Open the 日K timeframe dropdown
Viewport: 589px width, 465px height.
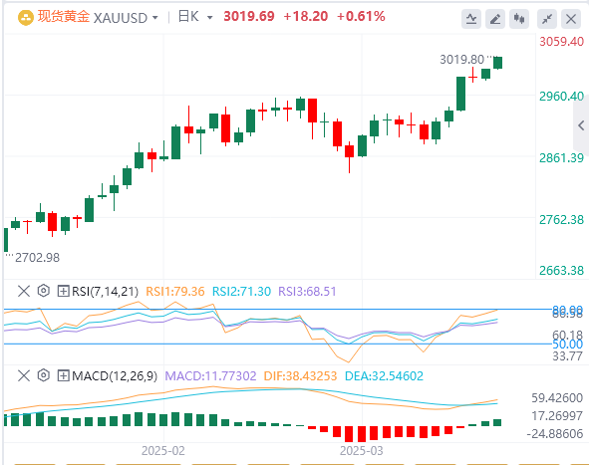(x=210, y=18)
